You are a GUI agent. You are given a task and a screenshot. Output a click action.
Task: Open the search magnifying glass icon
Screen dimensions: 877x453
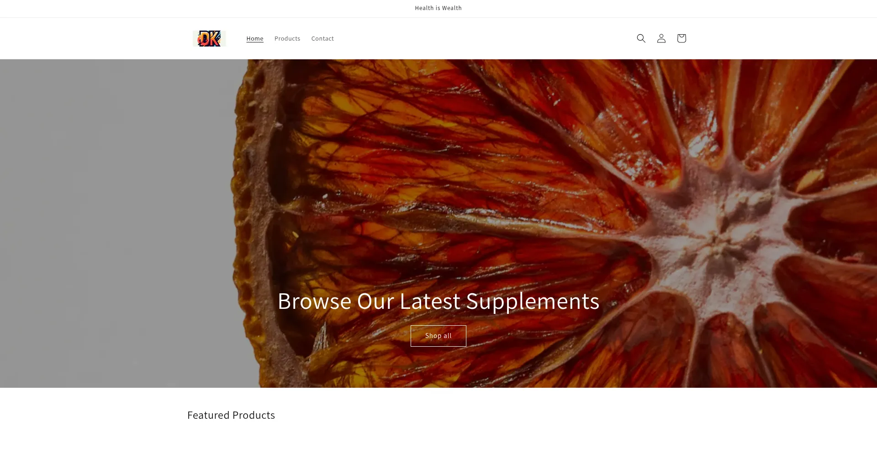click(x=641, y=38)
